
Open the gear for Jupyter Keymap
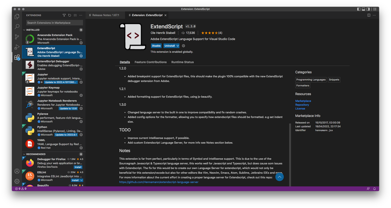tap(81, 95)
